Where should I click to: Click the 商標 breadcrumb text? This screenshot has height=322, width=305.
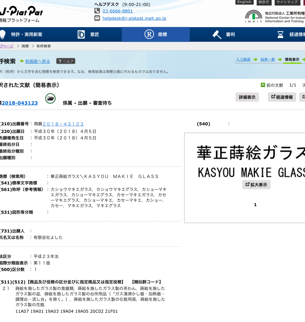point(25,46)
